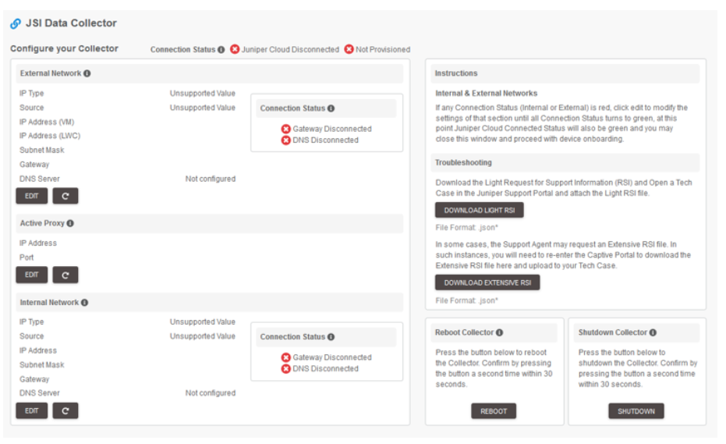Refresh the Internal Network section

pos(66,410)
